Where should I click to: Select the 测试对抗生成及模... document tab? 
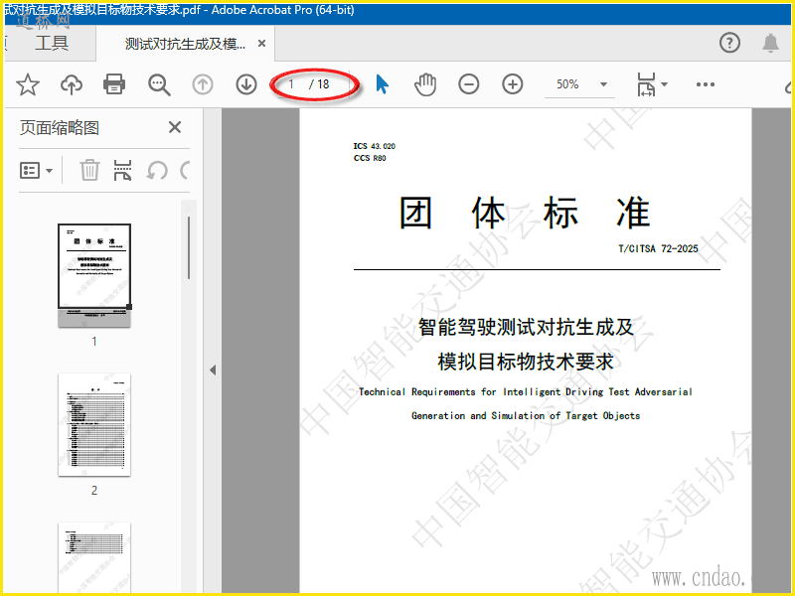click(185, 44)
